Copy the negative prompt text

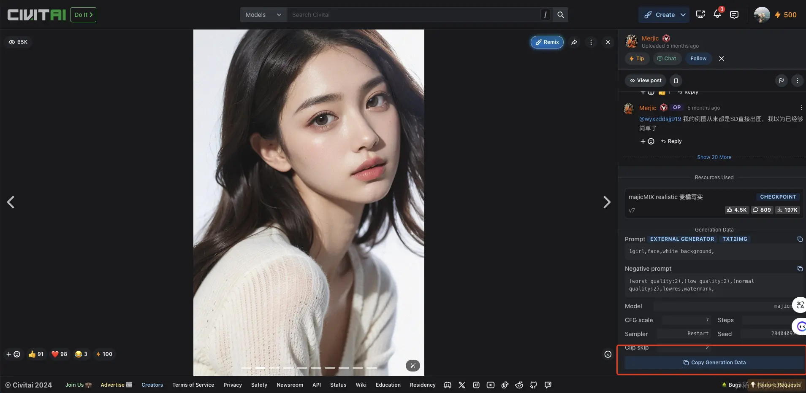tap(799, 269)
